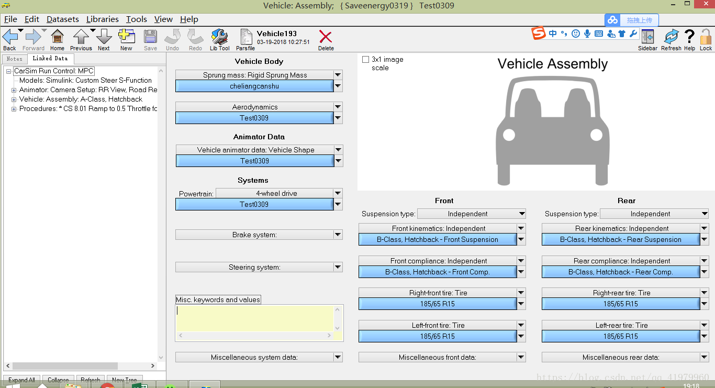Screen dimensions: 715x388
Task: Open the Rear Suspension type dropdown
Action: (x=654, y=214)
